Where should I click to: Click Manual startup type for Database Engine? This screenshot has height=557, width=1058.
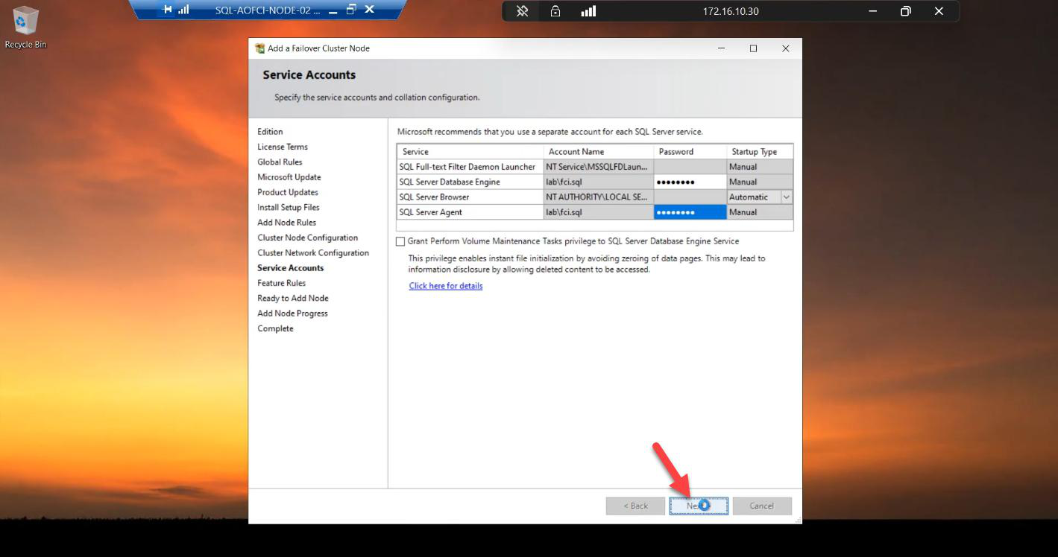pyautogui.click(x=760, y=182)
